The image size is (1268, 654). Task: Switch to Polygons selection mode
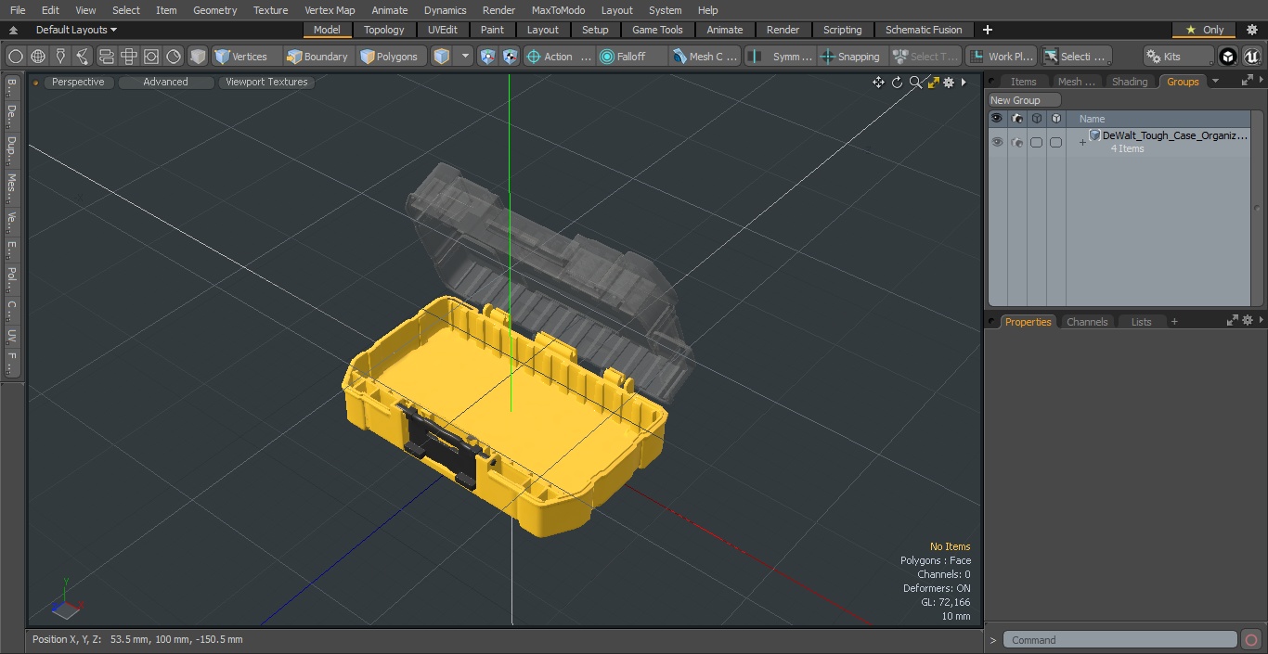click(390, 57)
